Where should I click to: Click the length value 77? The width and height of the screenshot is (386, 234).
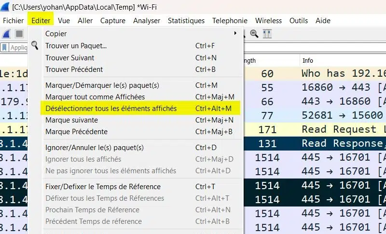267,116
